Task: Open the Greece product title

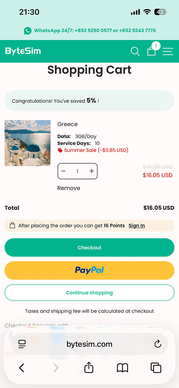Action: click(x=67, y=124)
